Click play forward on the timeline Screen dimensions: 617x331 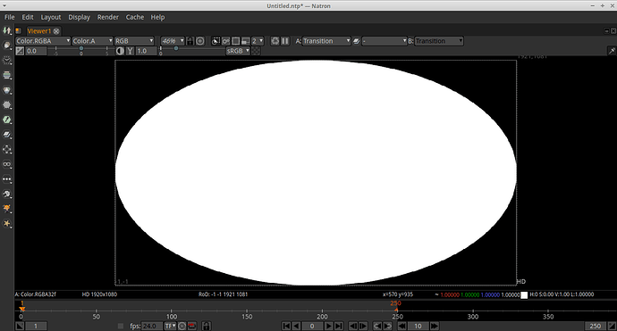pos(328,326)
